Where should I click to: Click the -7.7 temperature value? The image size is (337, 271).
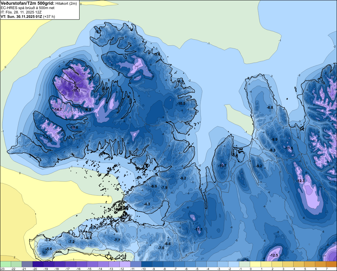tap(117, 240)
